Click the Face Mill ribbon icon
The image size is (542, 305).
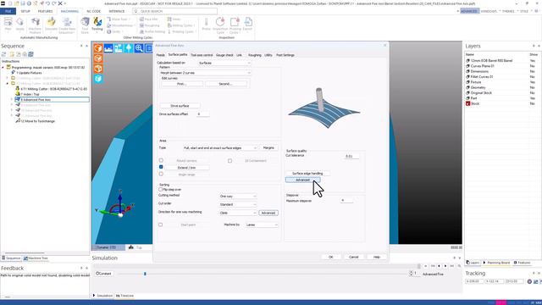149,19
